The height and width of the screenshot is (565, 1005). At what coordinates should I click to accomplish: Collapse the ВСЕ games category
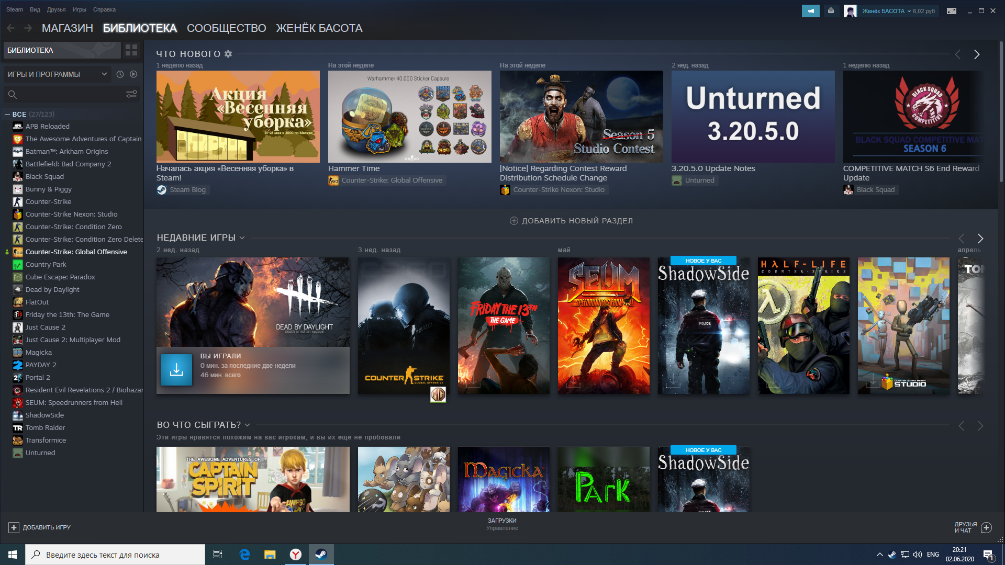[x=7, y=114]
